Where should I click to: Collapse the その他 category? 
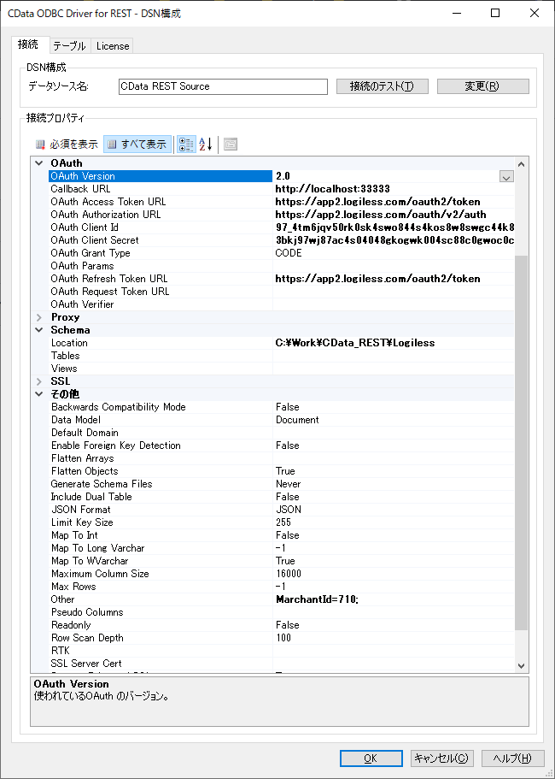click(x=39, y=394)
